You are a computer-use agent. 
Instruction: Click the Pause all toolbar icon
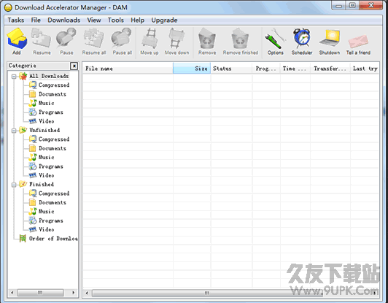[122, 41]
